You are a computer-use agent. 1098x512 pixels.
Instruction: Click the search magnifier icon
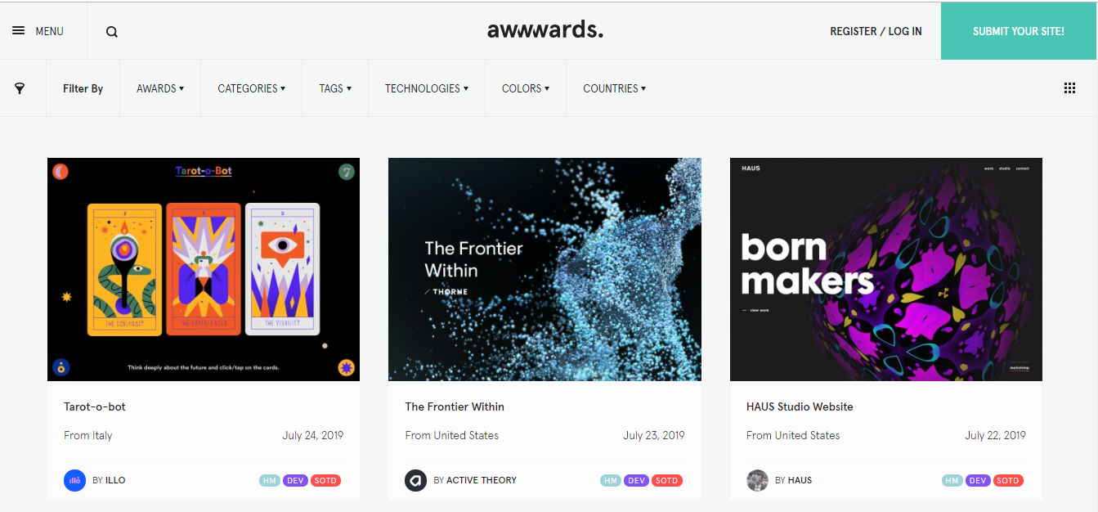112,32
